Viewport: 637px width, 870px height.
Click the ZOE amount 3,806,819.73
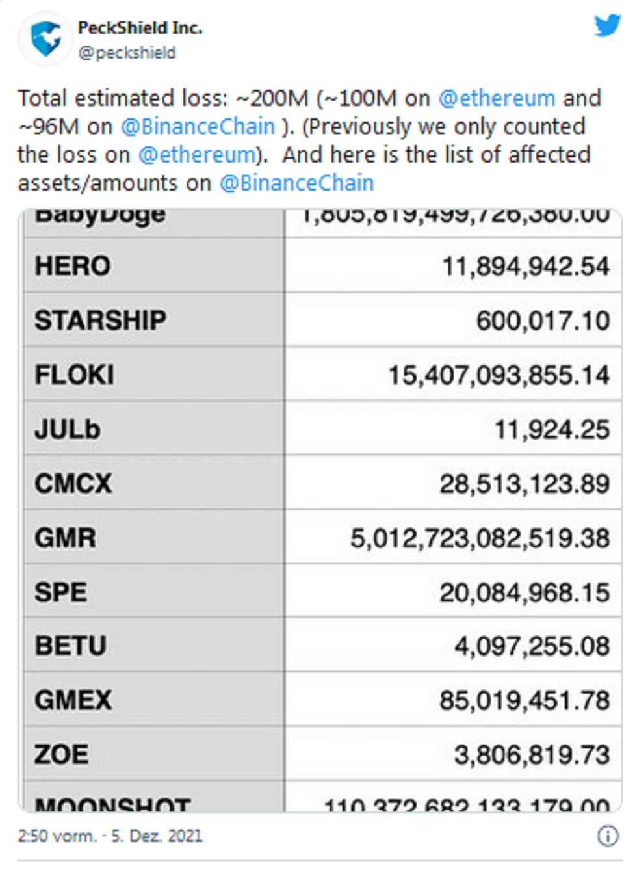(532, 755)
